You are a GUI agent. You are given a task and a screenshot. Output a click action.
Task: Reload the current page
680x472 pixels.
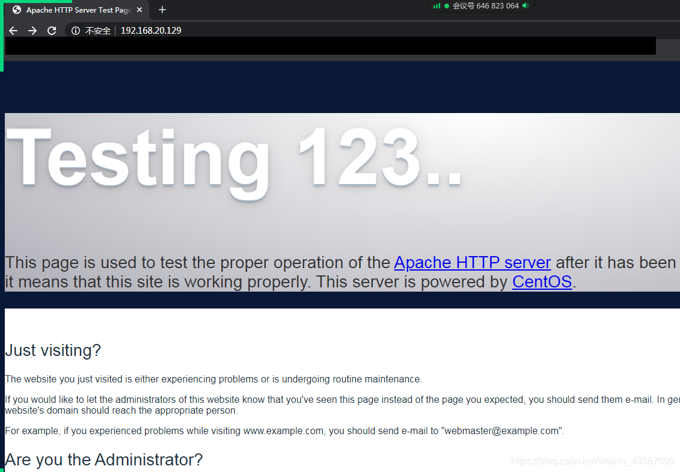pos(52,31)
